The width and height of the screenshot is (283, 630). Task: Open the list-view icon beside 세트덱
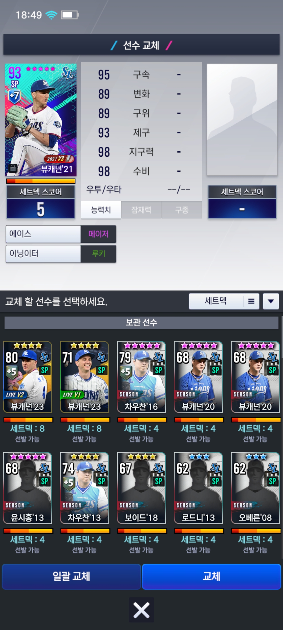[x=251, y=301]
